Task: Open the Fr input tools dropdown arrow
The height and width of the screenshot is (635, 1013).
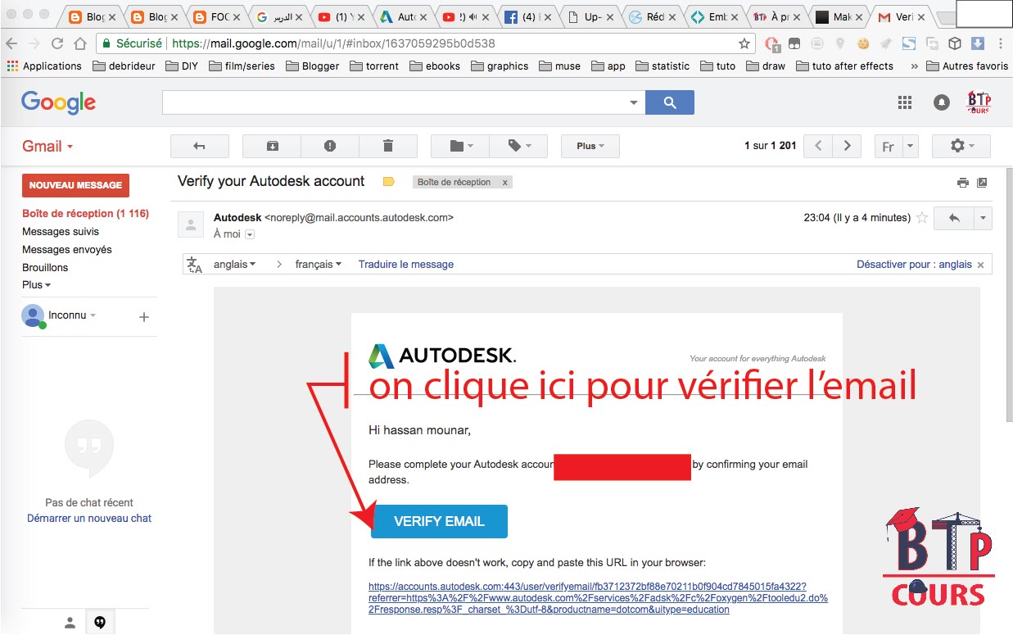Action: pos(911,147)
